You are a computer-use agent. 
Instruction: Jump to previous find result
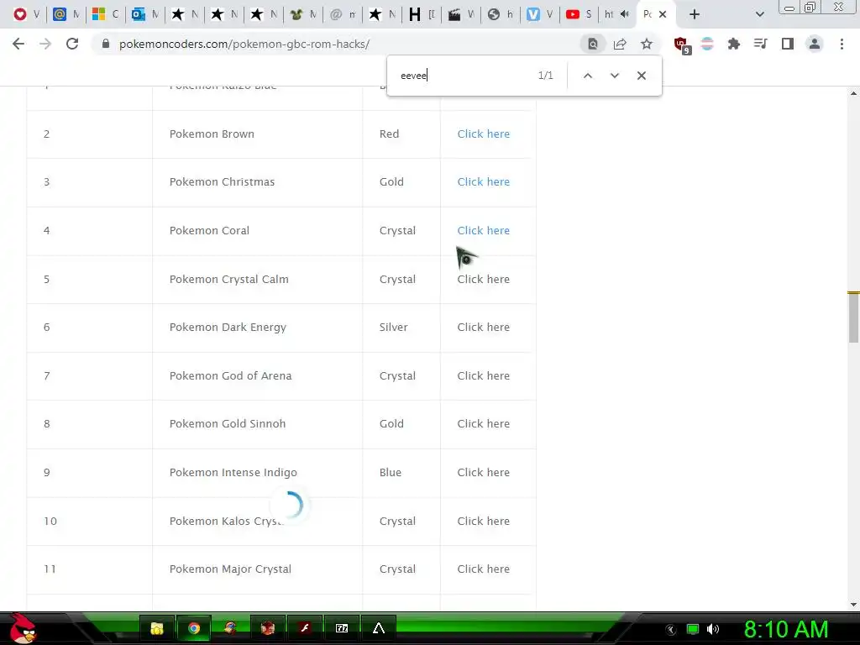click(587, 75)
